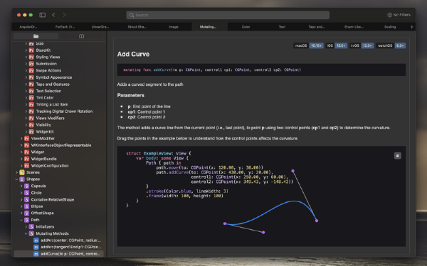Expand the Styling Views item
The width and height of the screenshot is (427, 266).
tap(26, 57)
